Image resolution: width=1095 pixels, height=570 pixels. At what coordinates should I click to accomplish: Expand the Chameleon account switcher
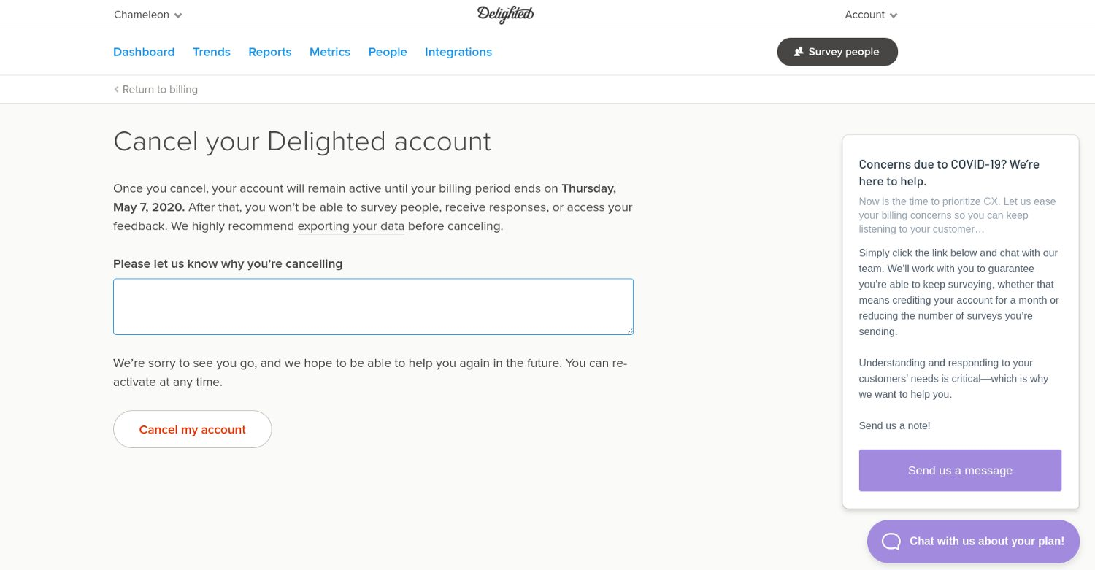click(148, 15)
